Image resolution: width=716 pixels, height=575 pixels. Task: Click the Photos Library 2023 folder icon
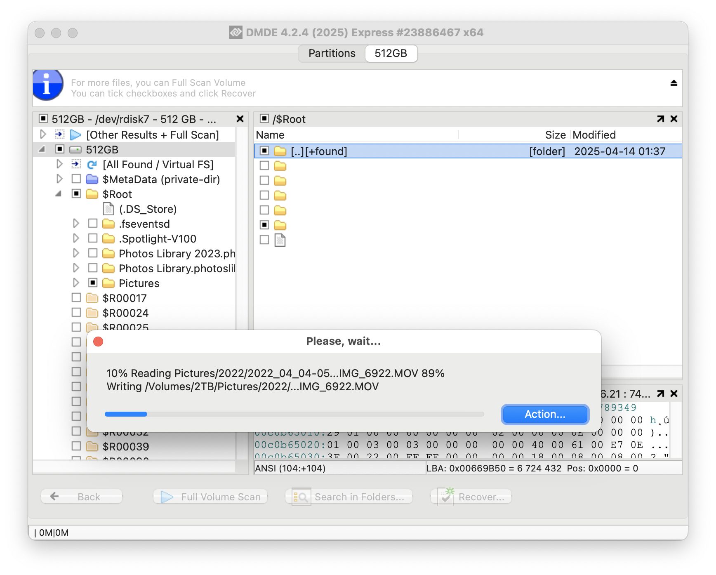tap(108, 253)
